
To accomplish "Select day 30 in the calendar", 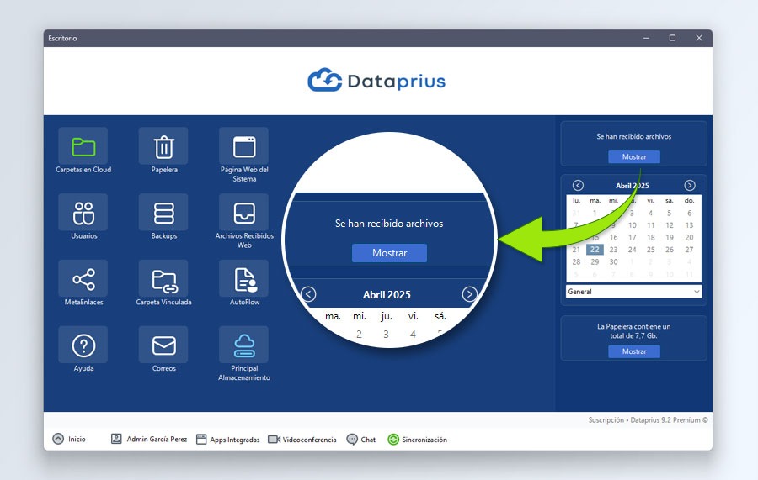I will click(613, 262).
